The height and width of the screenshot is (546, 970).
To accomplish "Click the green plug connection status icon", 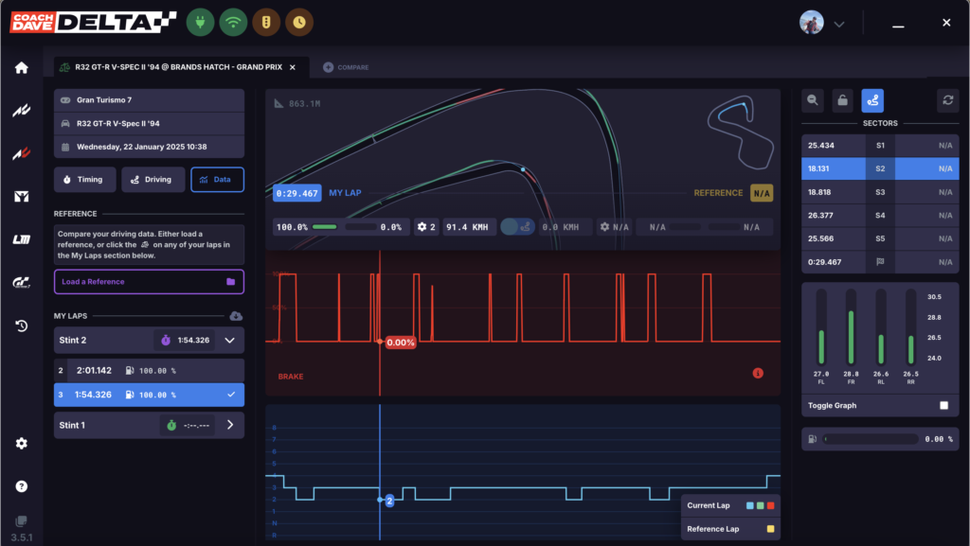I will coord(200,22).
